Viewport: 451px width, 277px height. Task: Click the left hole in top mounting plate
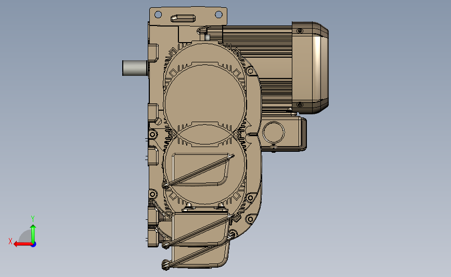(x=158, y=14)
